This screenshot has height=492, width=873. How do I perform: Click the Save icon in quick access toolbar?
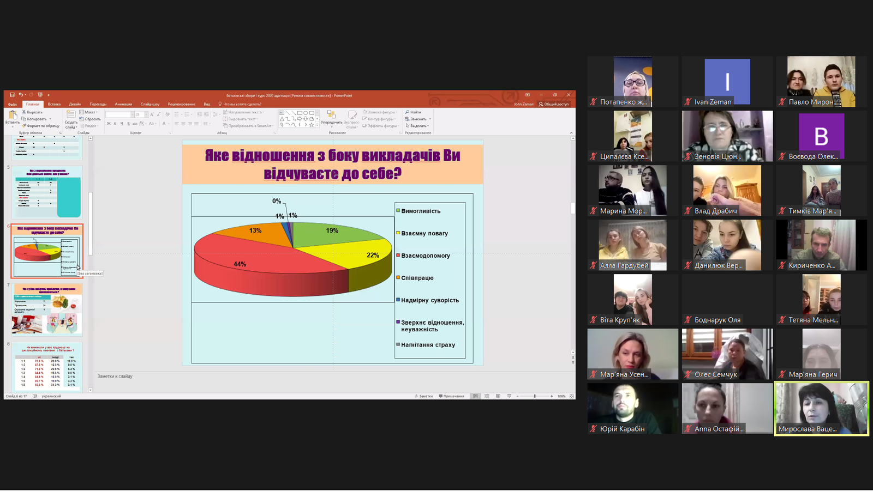pyautogui.click(x=12, y=95)
